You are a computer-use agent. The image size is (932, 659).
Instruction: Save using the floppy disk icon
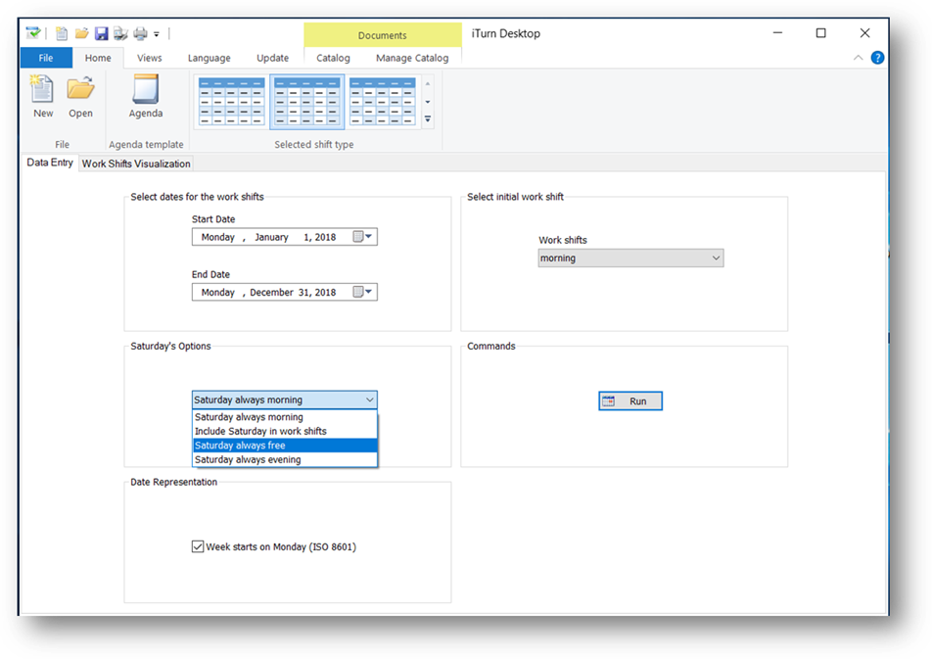pyautogui.click(x=101, y=33)
